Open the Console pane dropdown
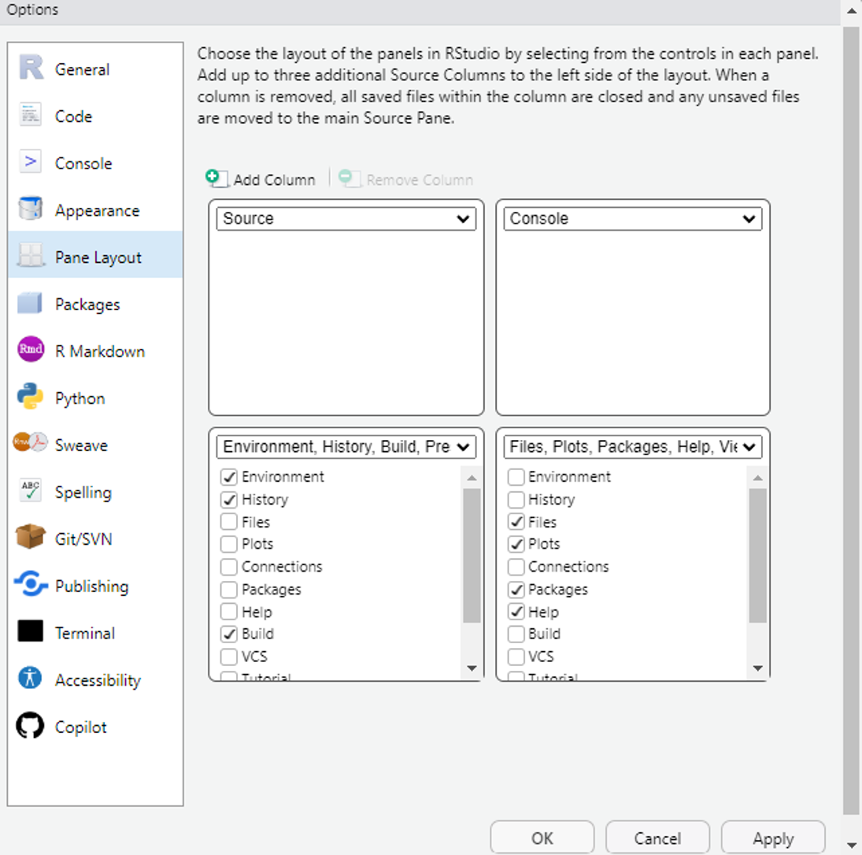The image size is (862, 855). (633, 219)
